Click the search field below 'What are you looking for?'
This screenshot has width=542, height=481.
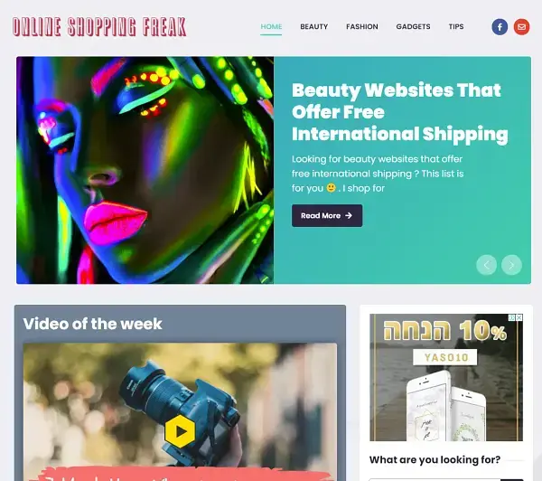(435, 479)
